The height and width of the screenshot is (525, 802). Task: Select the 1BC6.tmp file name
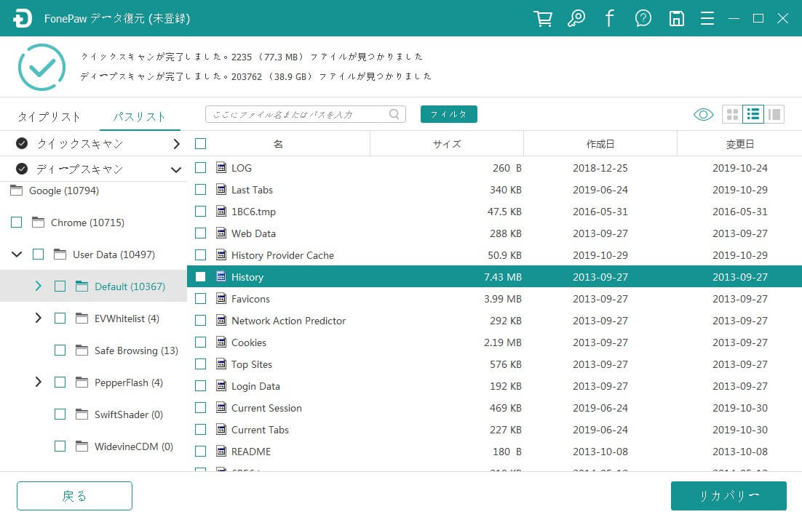pos(253,212)
